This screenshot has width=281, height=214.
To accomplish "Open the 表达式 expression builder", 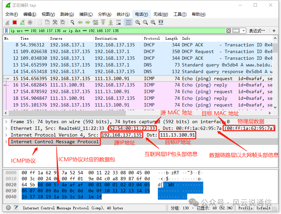I will (x=257, y=31).
